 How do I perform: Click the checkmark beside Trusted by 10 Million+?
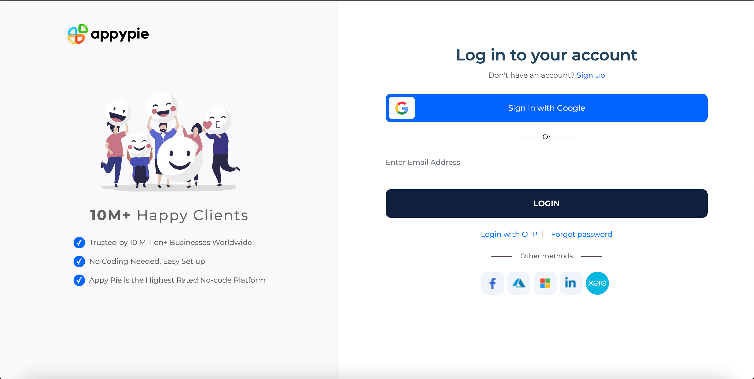79,242
